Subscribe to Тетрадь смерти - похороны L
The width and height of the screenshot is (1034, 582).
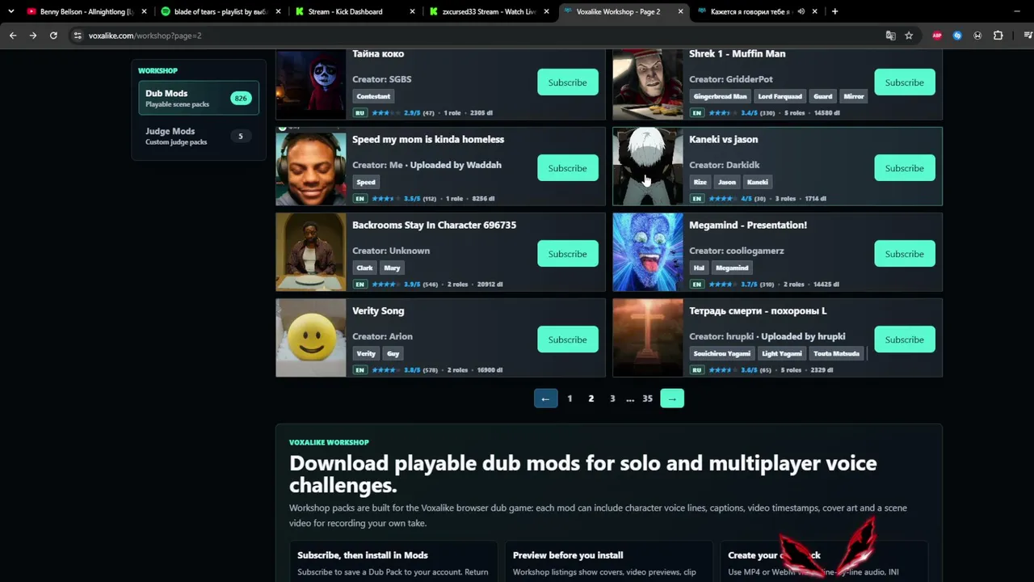click(x=905, y=339)
